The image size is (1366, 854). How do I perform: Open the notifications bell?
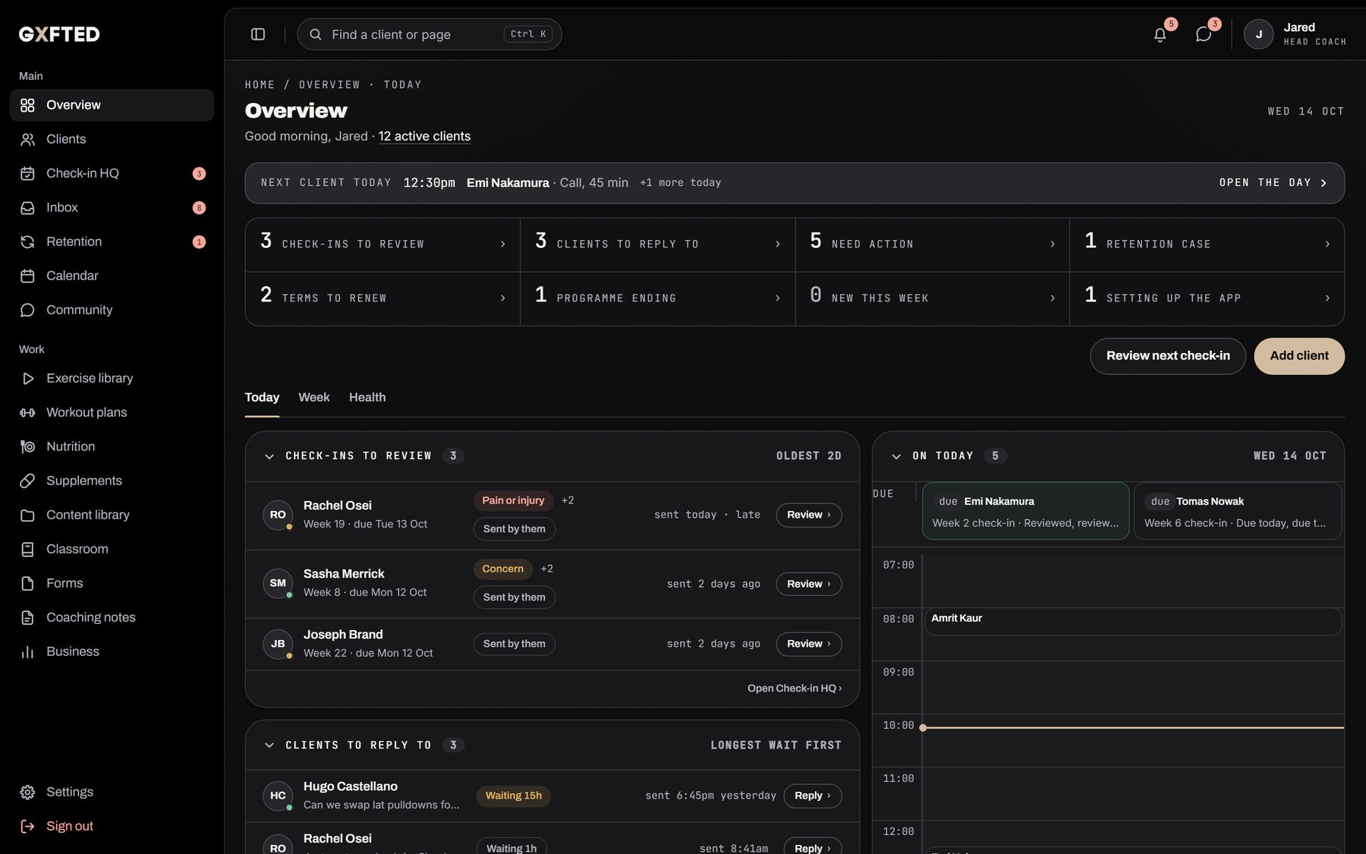(1160, 34)
